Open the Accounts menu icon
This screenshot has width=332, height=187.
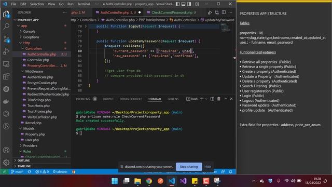pyautogui.click(x=6, y=150)
